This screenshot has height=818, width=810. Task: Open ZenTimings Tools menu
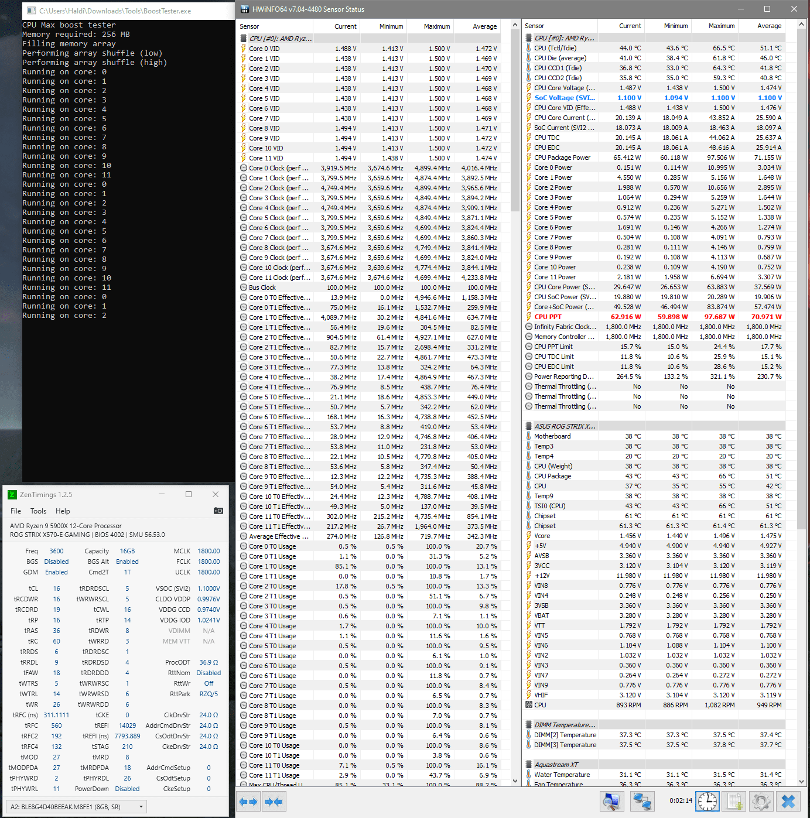coord(38,511)
